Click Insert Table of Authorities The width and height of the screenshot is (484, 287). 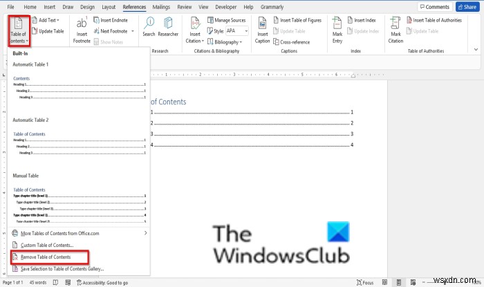point(434,20)
